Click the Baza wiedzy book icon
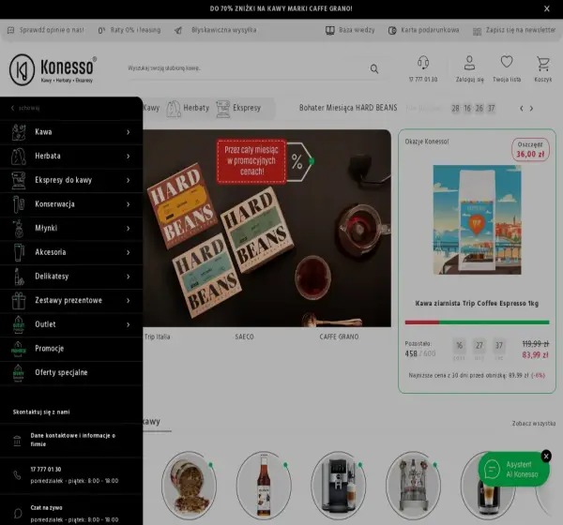The image size is (563, 525). pos(330,31)
